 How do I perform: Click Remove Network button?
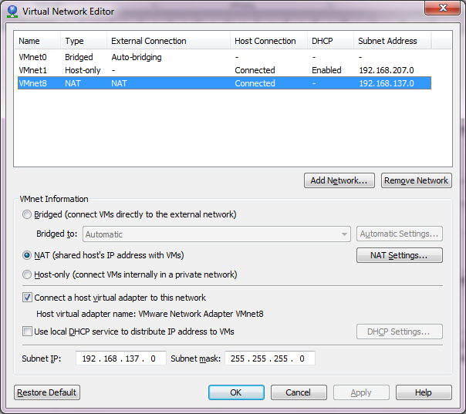point(416,180)
